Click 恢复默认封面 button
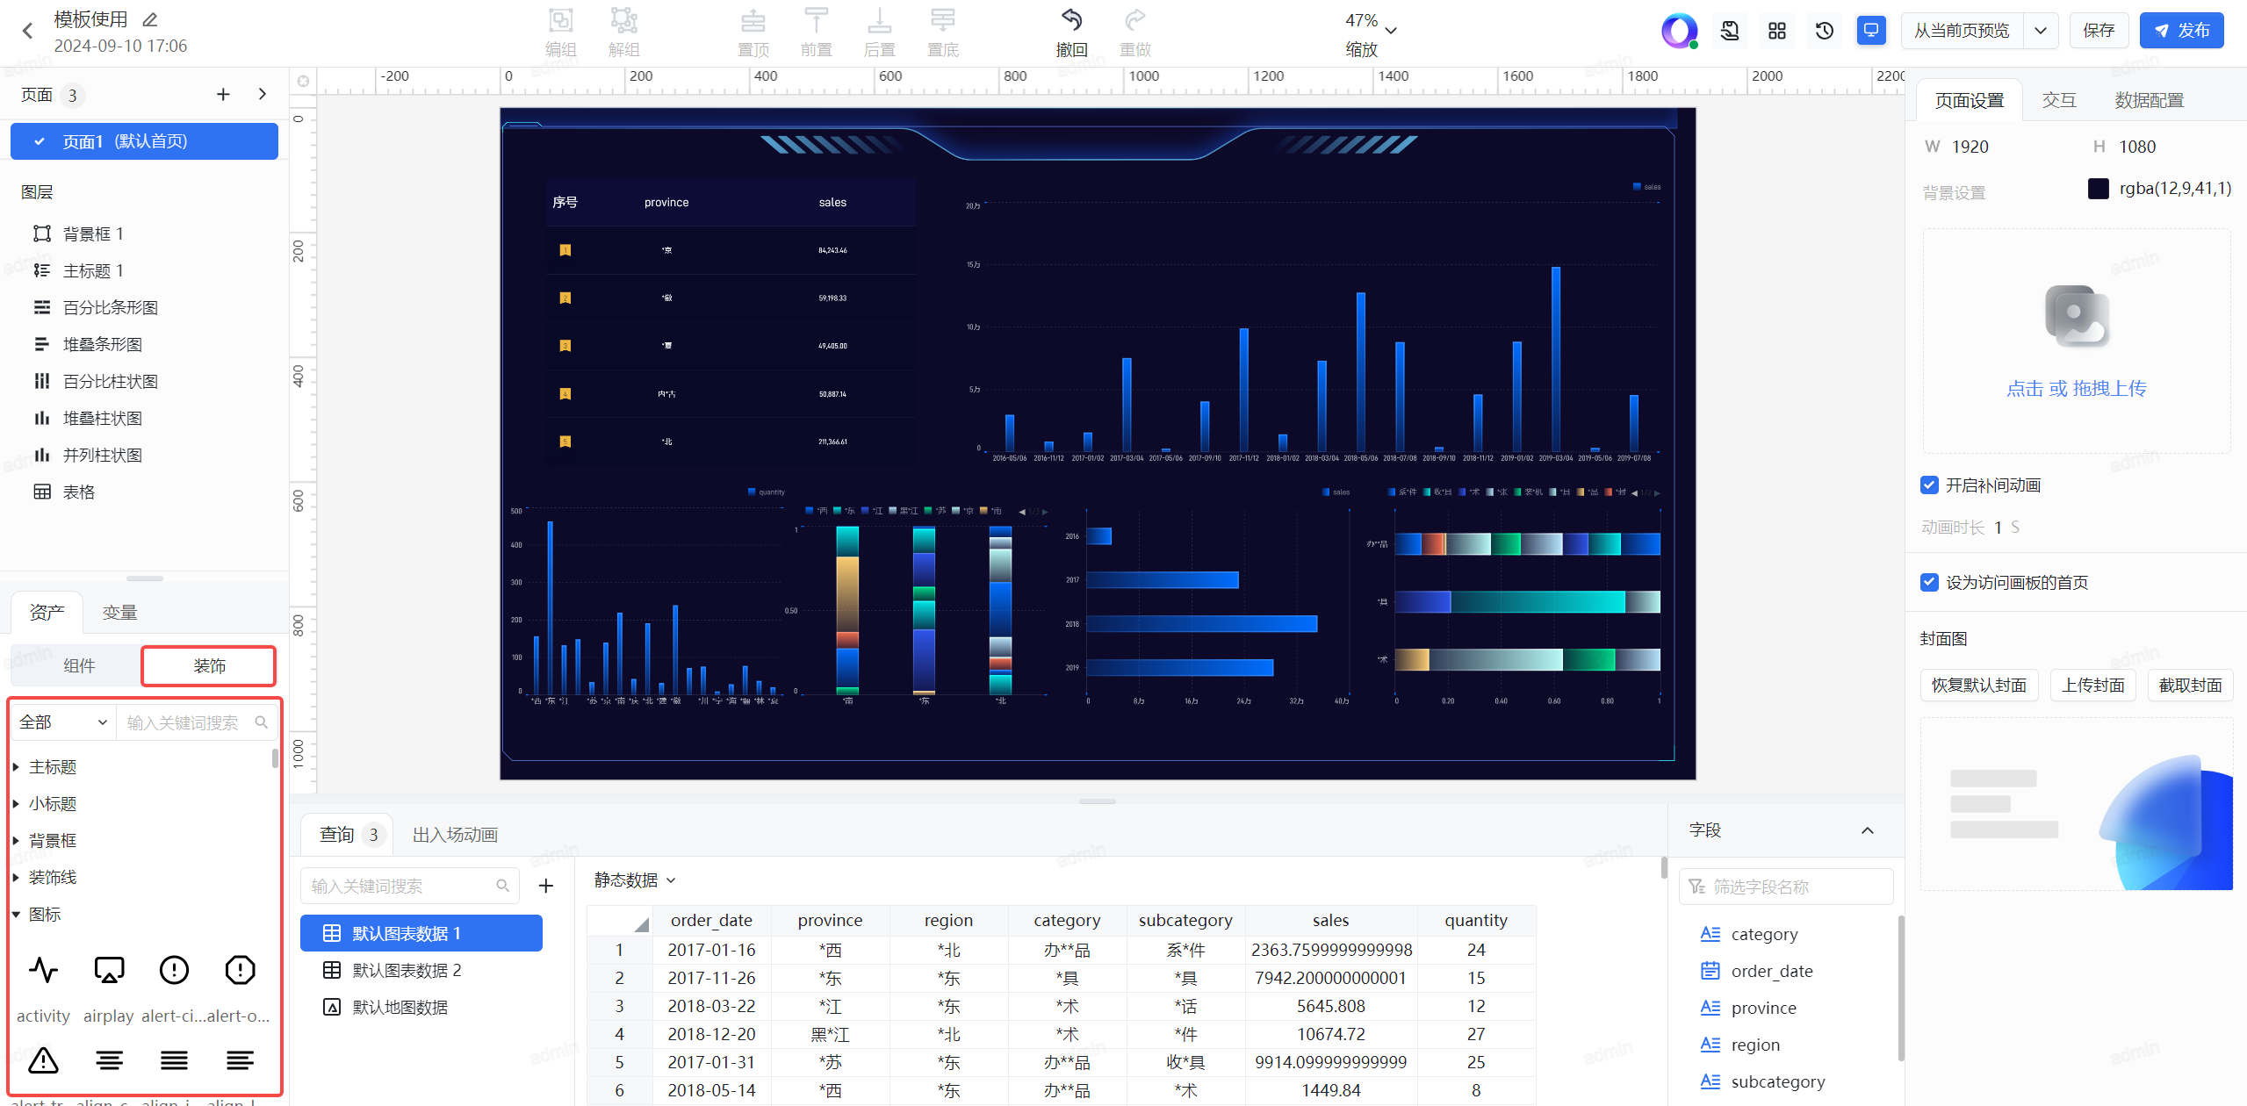The image size is (2247, 1106). coord(1979,685)
